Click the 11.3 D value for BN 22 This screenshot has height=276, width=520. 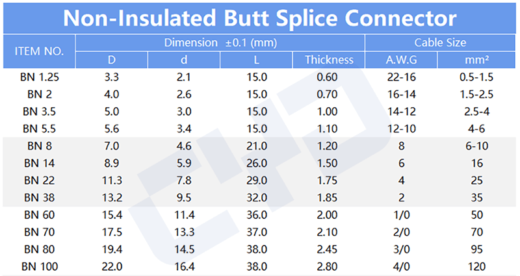pyautogui.click(x=112, y=180)
